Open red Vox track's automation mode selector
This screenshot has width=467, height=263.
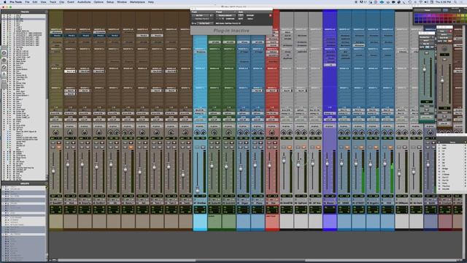pos(272,120)
